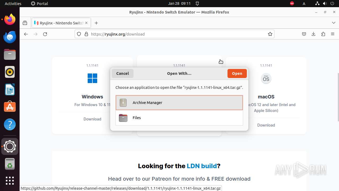Click the orange Open button
The width and height of the screenshot is (339, 191).
coord(237,73)
